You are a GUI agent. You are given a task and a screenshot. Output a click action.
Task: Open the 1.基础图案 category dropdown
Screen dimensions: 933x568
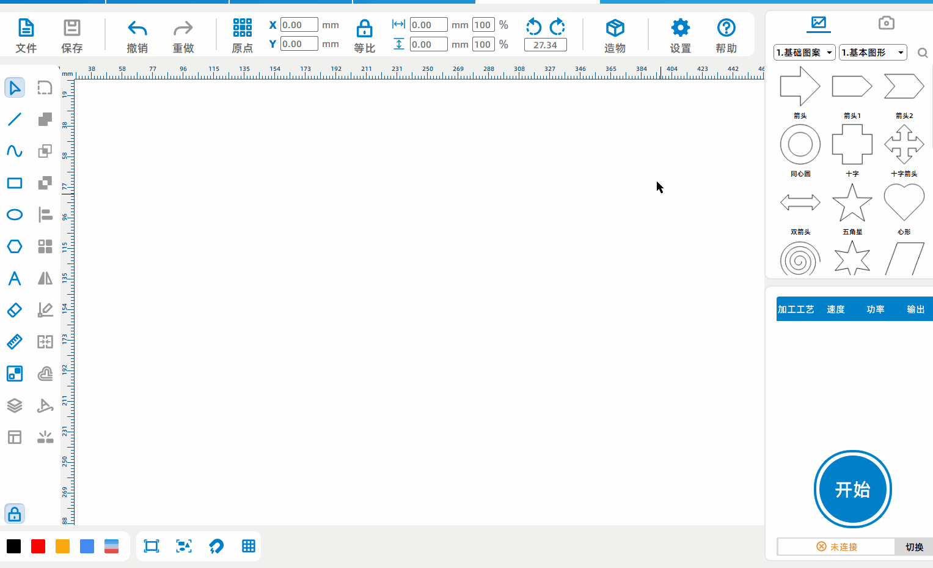(804, 53)
